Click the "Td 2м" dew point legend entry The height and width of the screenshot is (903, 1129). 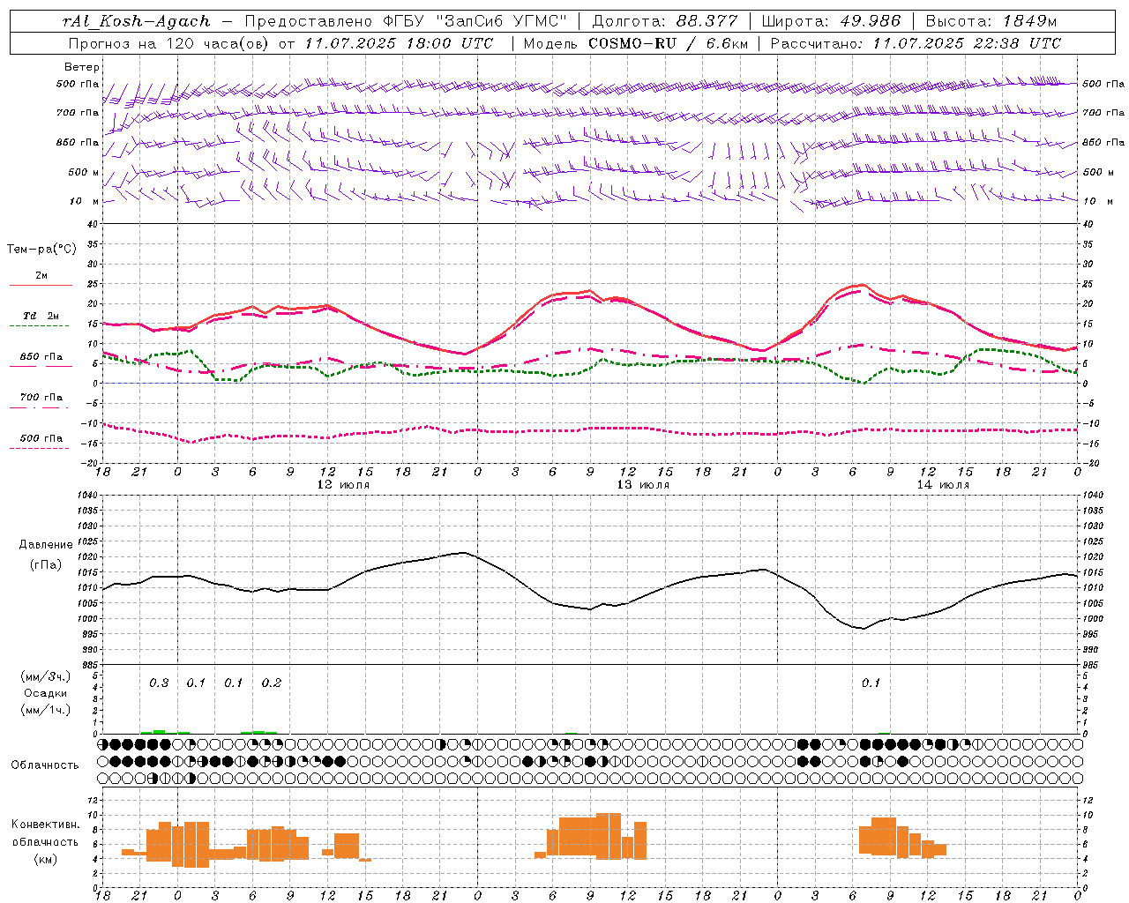coord(41,316)
